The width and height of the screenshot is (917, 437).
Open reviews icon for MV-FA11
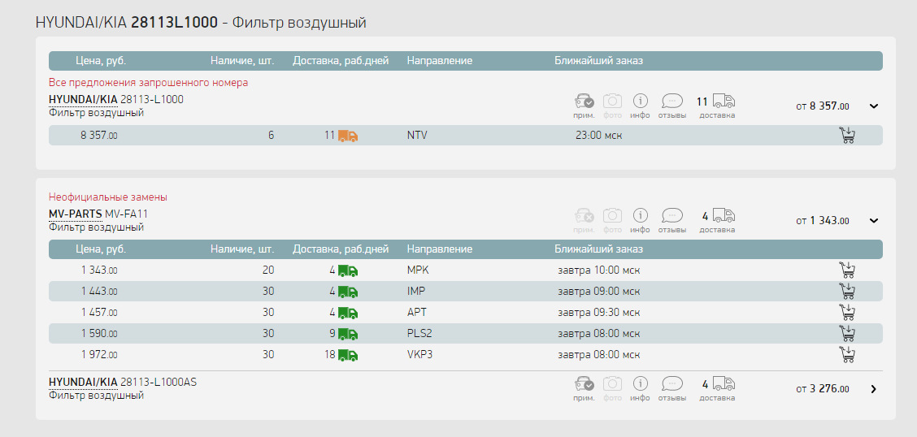pos(672,215)
